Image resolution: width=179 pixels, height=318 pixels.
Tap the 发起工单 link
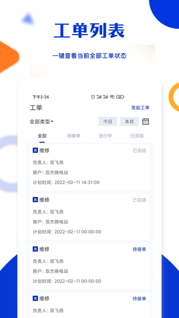[x=140, y=108]
